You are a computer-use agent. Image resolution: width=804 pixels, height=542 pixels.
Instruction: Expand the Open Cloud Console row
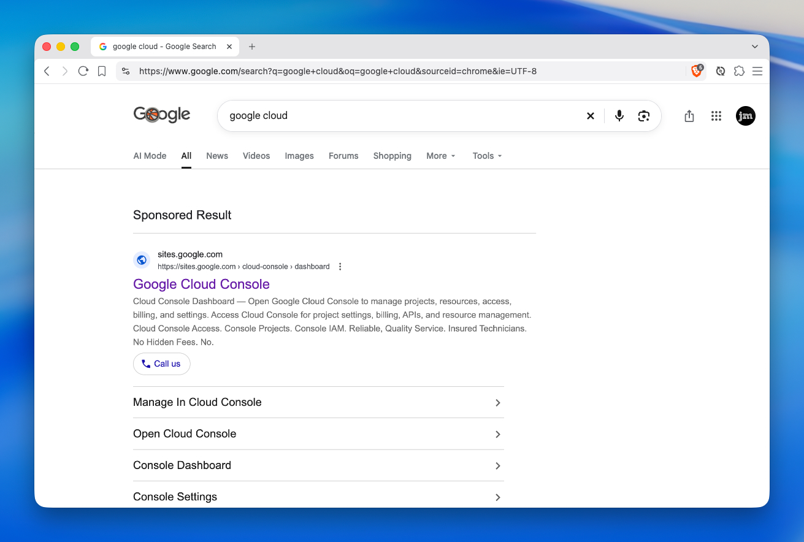tap(318, 434)
